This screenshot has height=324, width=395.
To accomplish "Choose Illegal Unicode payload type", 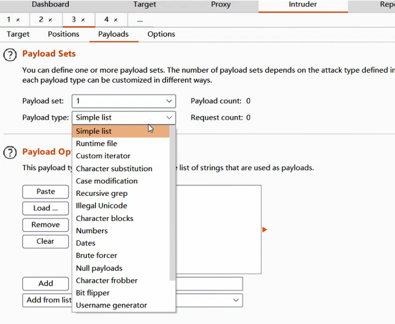I will click(x=121, y=206).
